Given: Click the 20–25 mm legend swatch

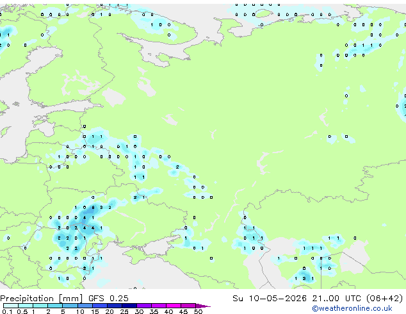Looking at the screenshot, I should 115,306.
